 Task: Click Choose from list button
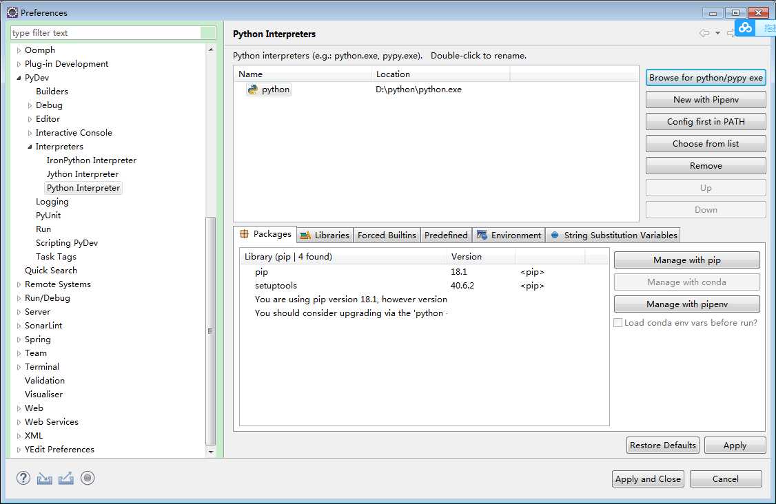tap(706, 143)
